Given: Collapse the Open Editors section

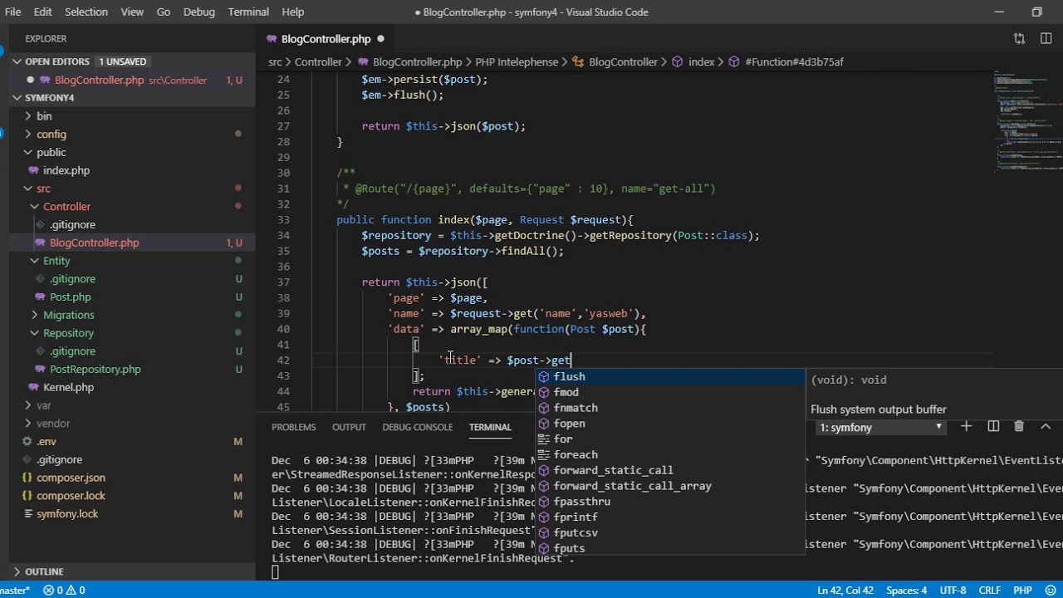Looking at the screenshot, I should [x=17, y=61].
